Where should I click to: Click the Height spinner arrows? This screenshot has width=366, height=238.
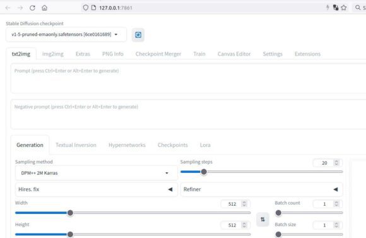coord(244,225)
